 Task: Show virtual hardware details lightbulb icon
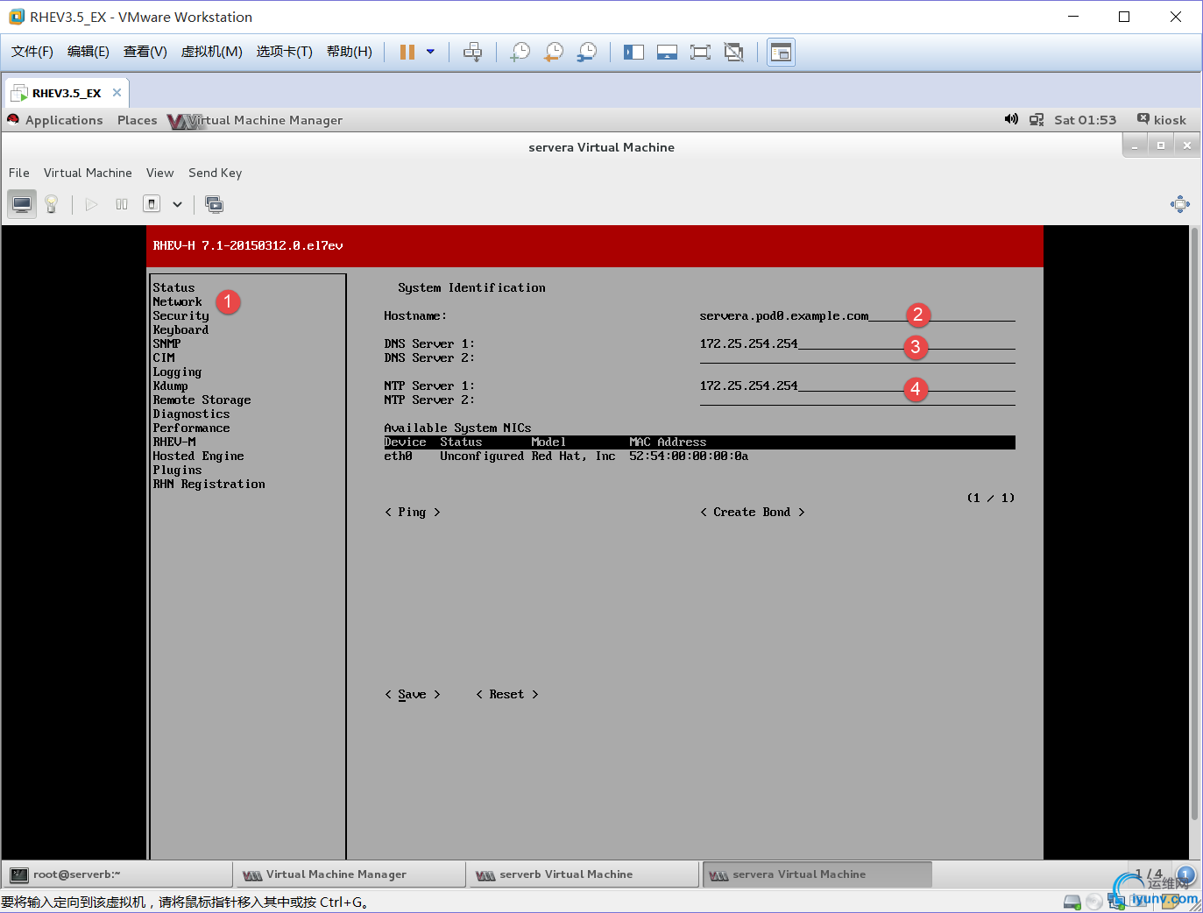[52, 204]
